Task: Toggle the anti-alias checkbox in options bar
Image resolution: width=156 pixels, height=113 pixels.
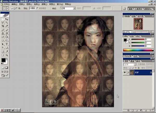Action: click(37, 8)
